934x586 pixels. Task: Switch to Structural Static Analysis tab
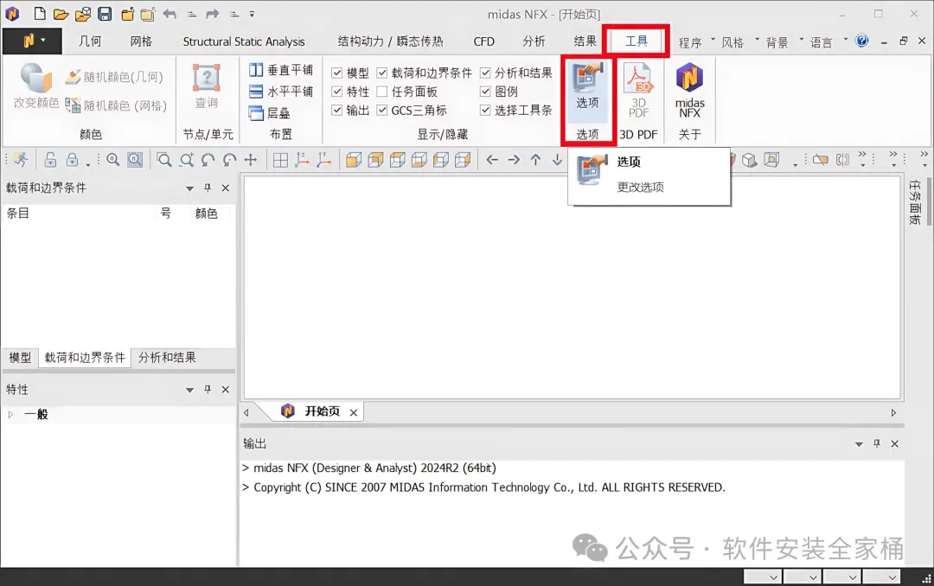pos(244,41)
